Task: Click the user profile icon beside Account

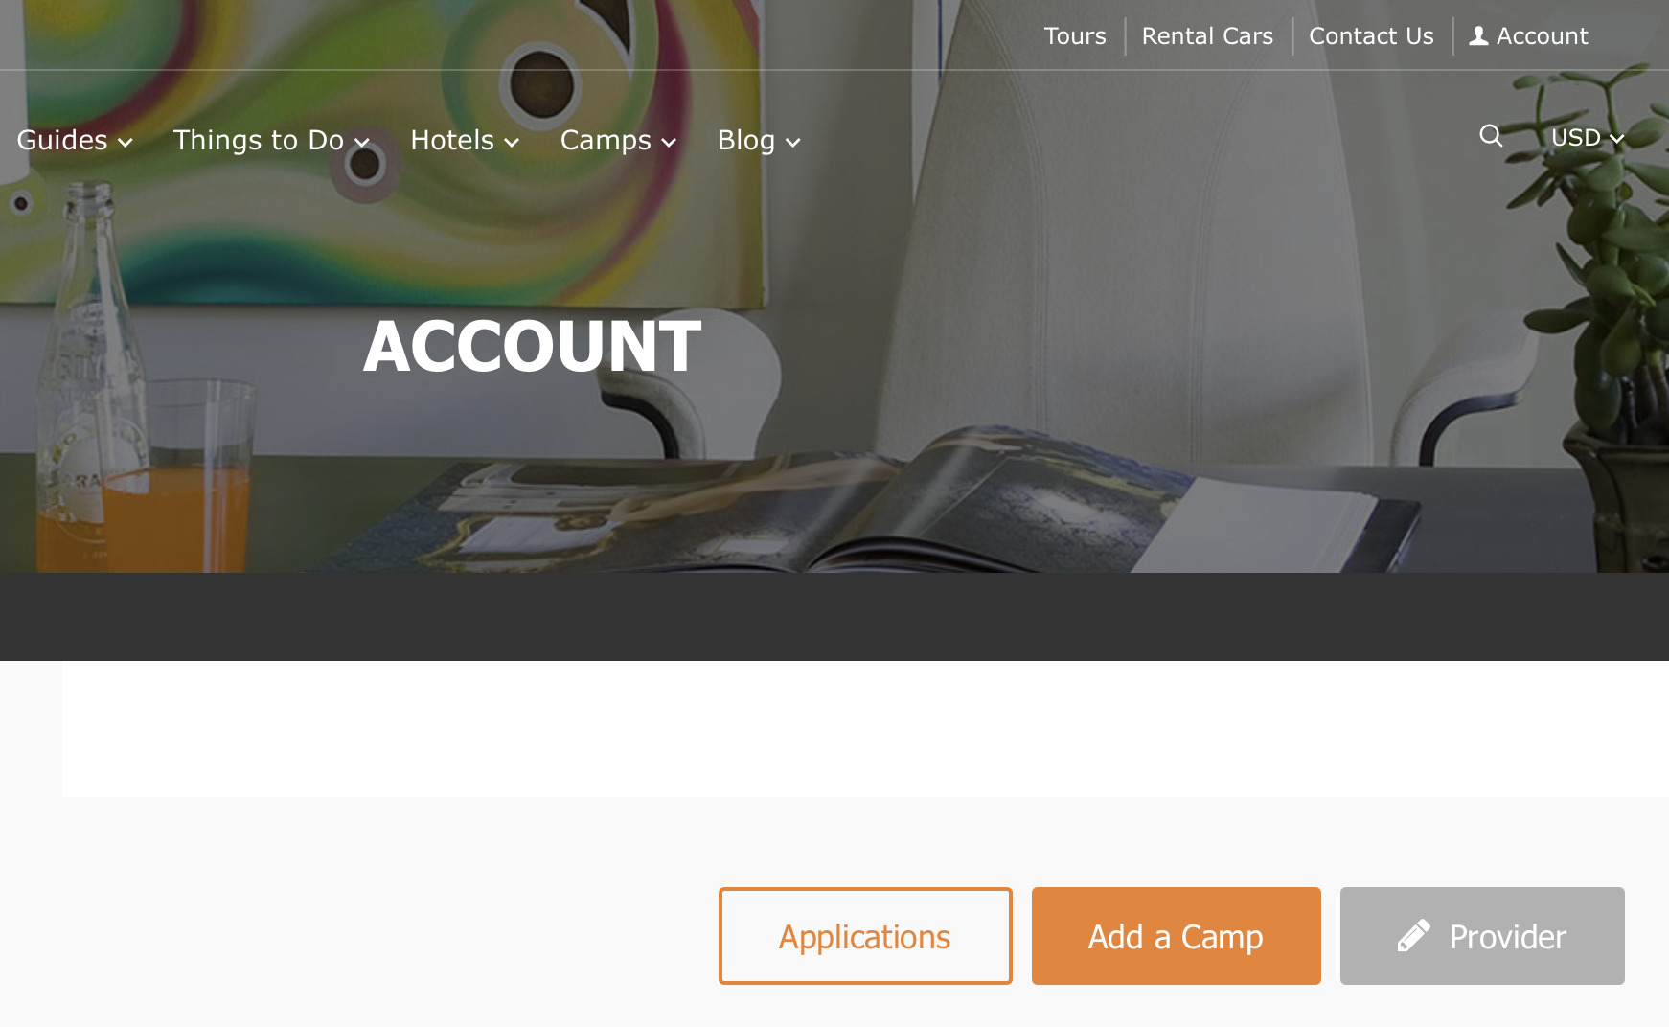Action: click(1479, 36)
